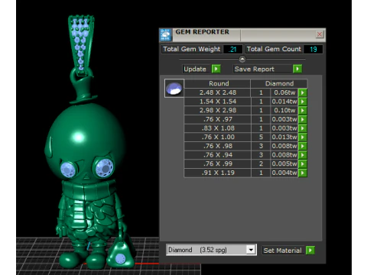The width and height of the screenshot is (367, 275).
Task: Click the Gem Reporter title bar icon
Action: click(x=165, y=35)
